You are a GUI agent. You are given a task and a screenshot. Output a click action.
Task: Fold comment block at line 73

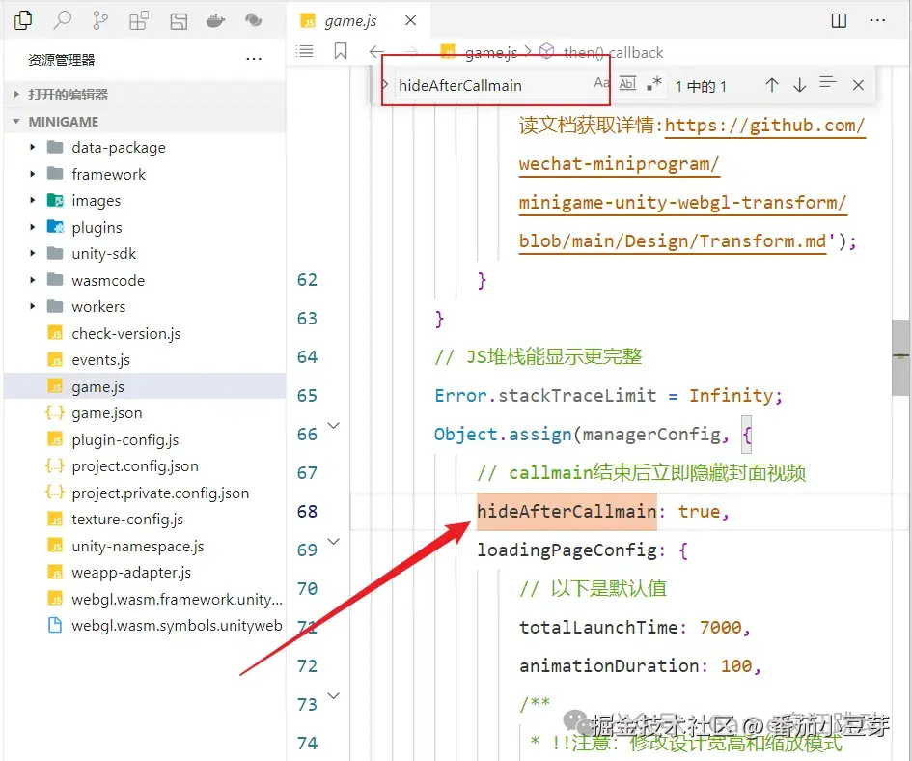click(334, 695)
